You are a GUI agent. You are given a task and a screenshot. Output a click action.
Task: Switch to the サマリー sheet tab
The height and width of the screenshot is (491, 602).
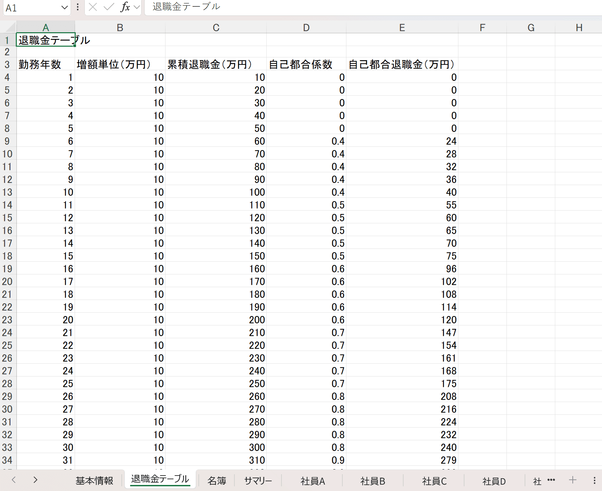258,481
